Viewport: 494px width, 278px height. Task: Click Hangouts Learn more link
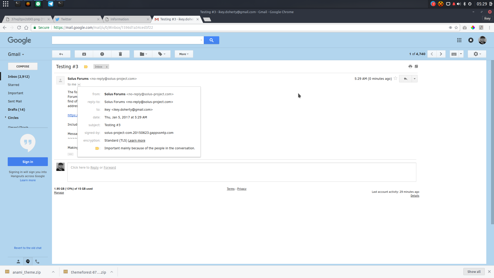click(28, 180)
